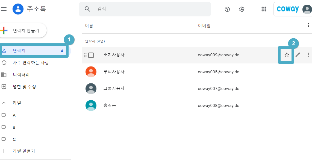Select label C
Viewport: 312px width, 160px height.
pos(14,139)
